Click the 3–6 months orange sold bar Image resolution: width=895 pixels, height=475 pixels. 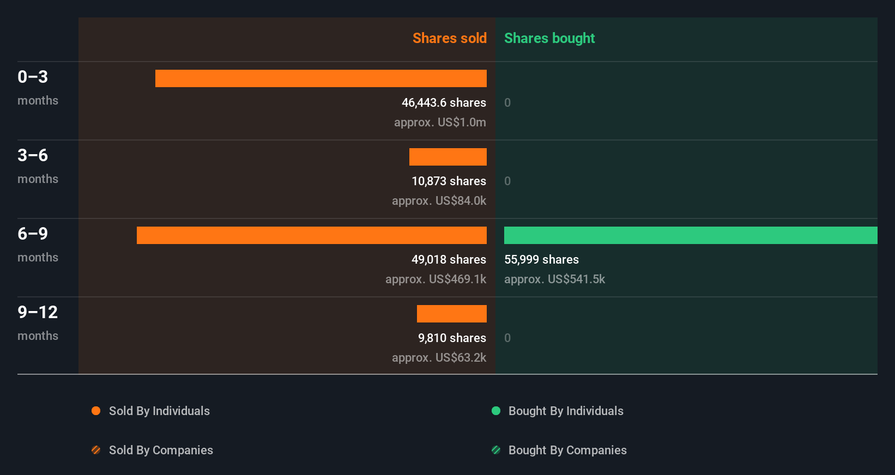point(448,157)
